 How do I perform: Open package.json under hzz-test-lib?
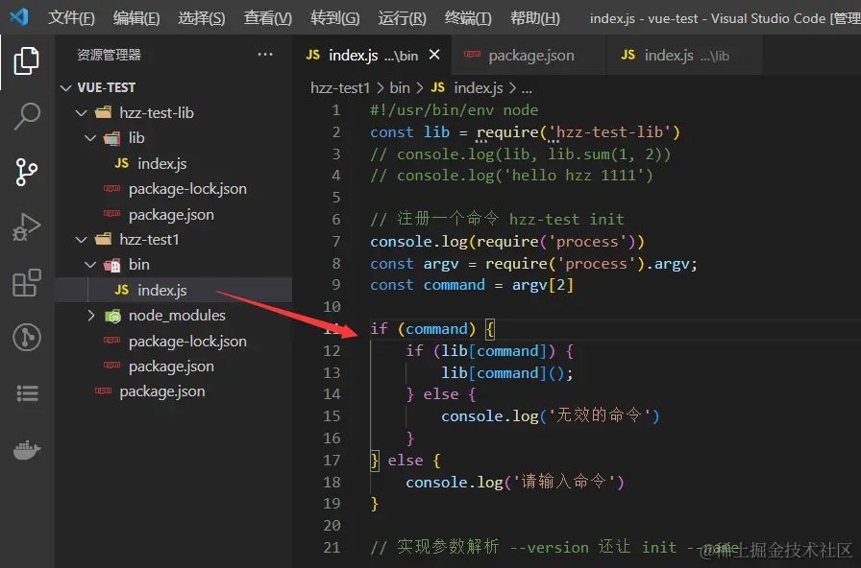(171, 214)
